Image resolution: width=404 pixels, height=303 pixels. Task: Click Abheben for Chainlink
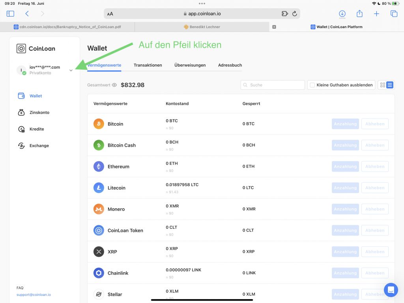pos(375,273)
